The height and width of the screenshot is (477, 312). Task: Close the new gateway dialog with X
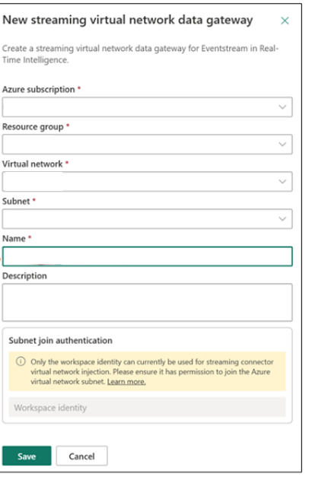coord(285,21)
